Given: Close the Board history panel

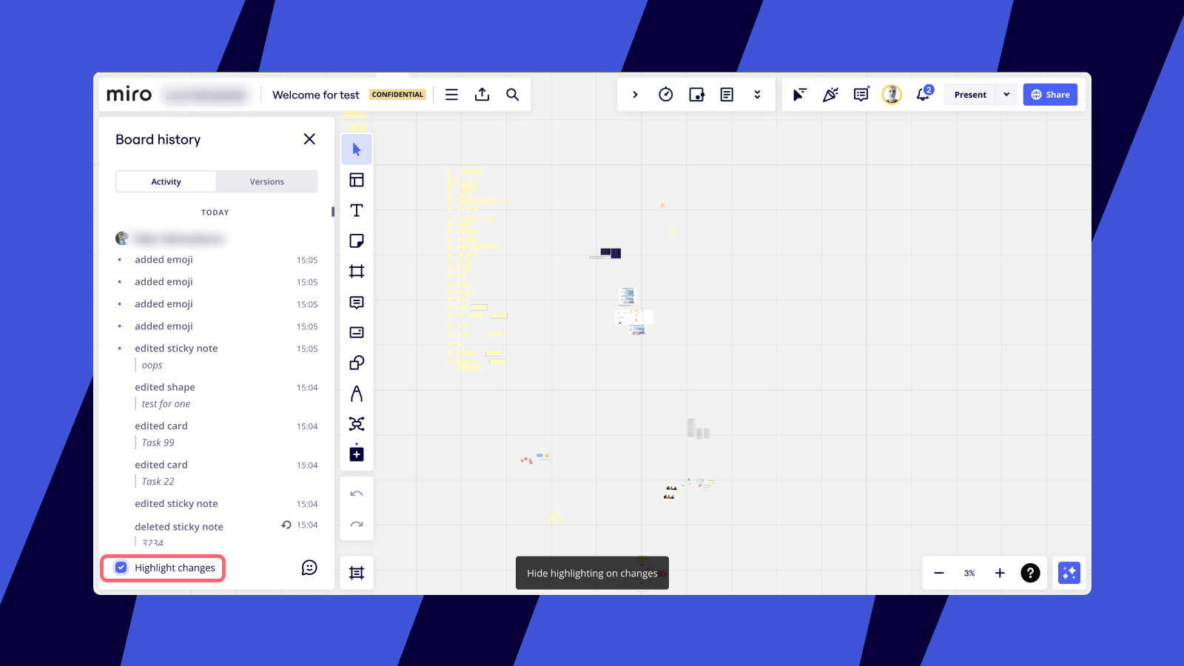Looking at the screenshot, I should 309,139.
